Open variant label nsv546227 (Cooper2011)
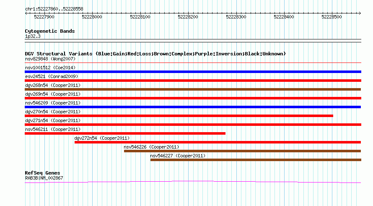This screenshot has width=373, height=206. coord(178,156)
